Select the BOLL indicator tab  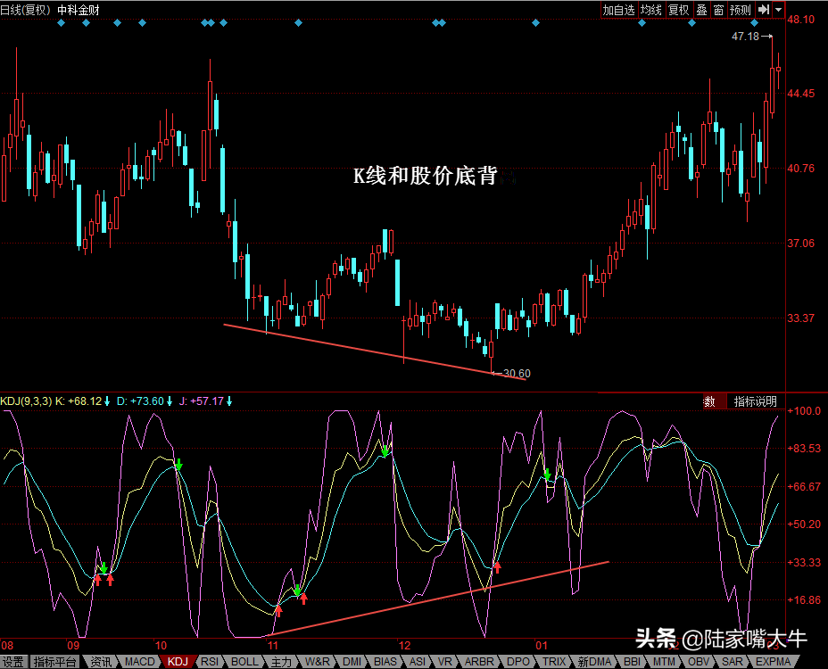[244, 662]
